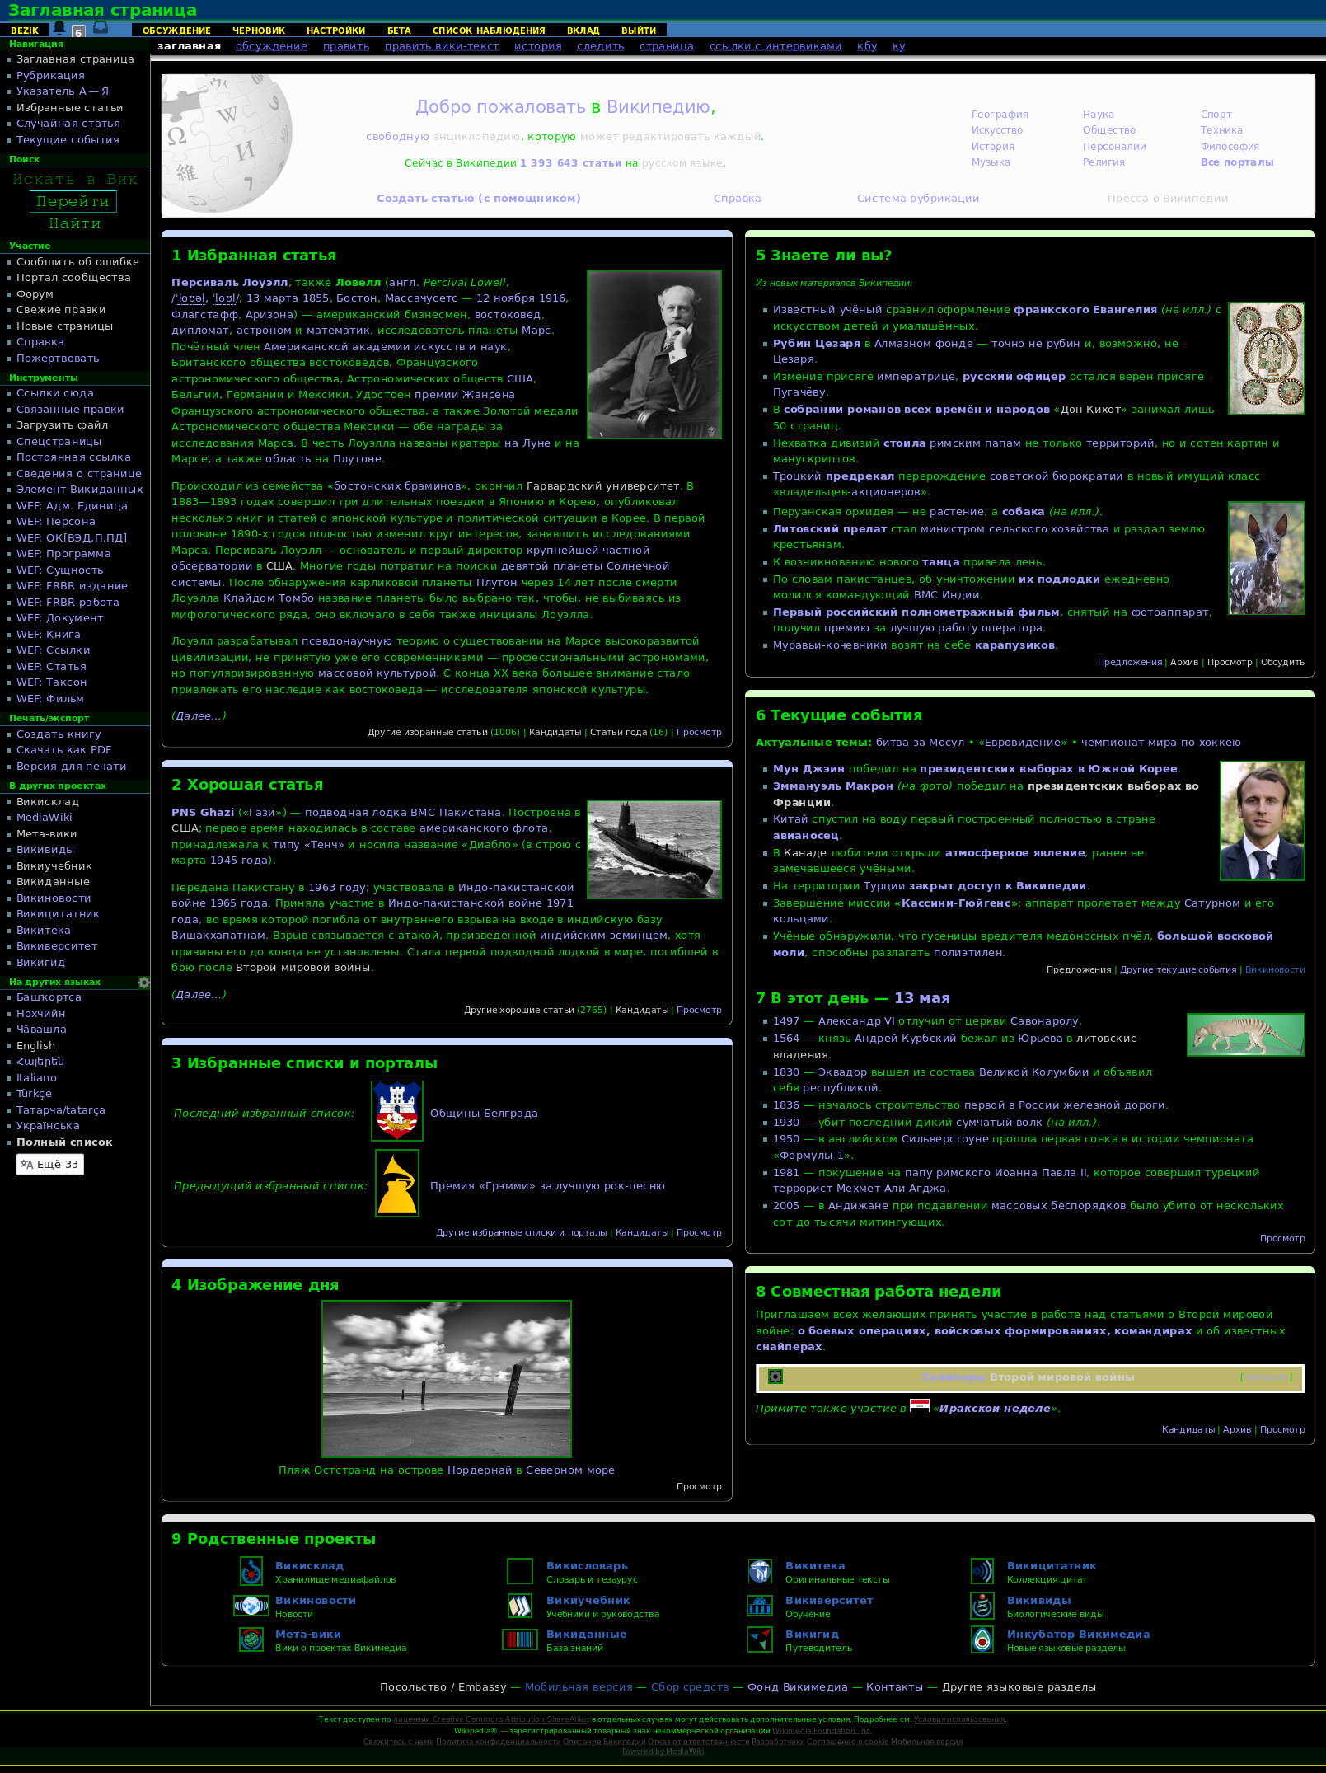The height and width of the screenshot is (1773, 1326).
Task: Open language settings gear icon in sidebar
Action: click(144, 983)
